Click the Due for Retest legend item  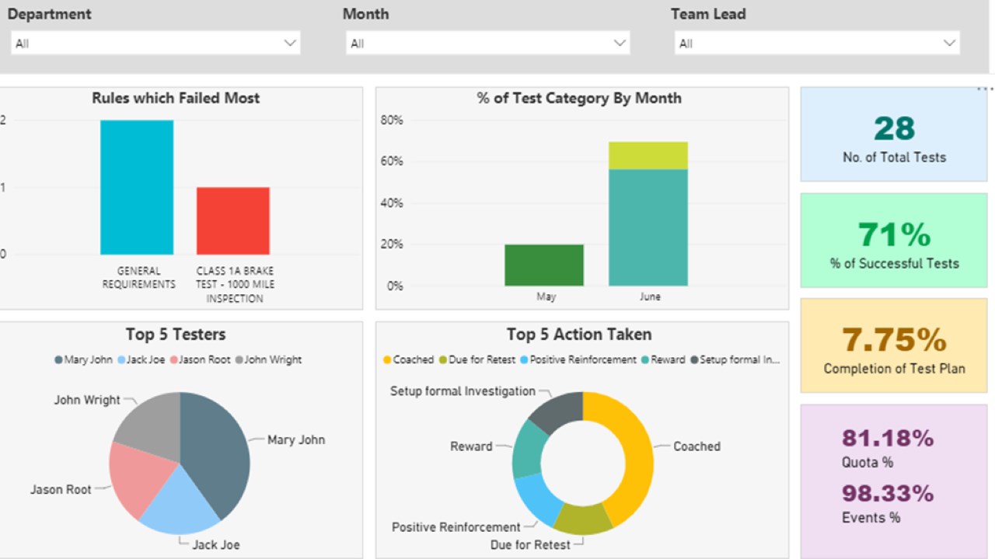point(476,359)
